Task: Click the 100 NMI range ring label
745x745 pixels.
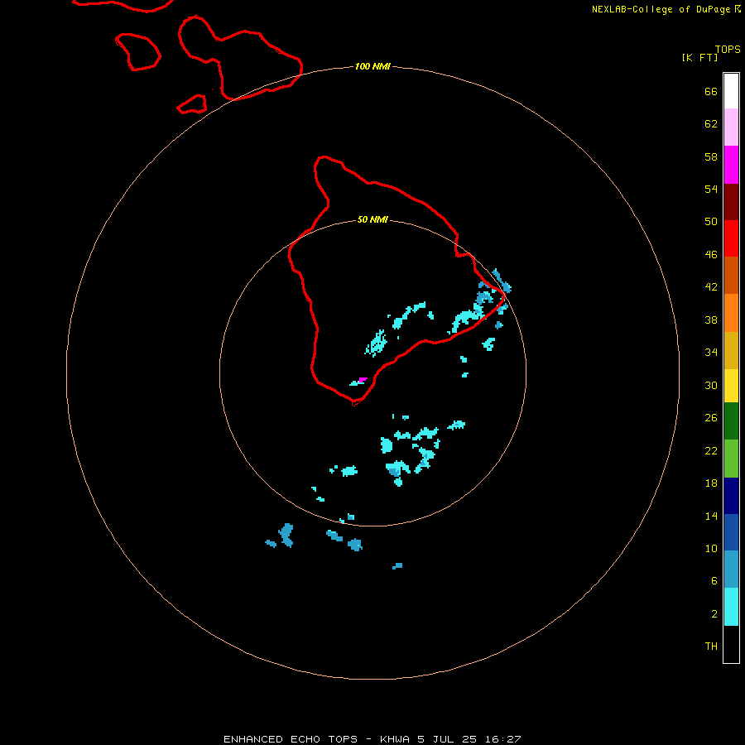Action: (372, 66)
